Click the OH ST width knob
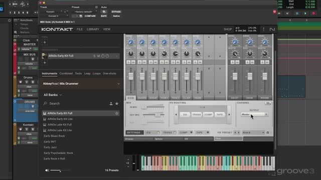This screenshot has height=180, width=321. coord(235,53)
